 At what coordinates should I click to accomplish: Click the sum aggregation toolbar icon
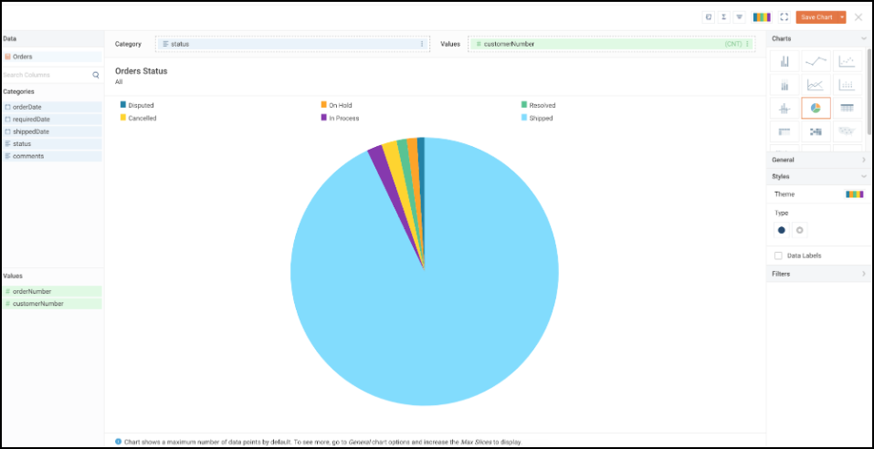click(x=723, y=17)
